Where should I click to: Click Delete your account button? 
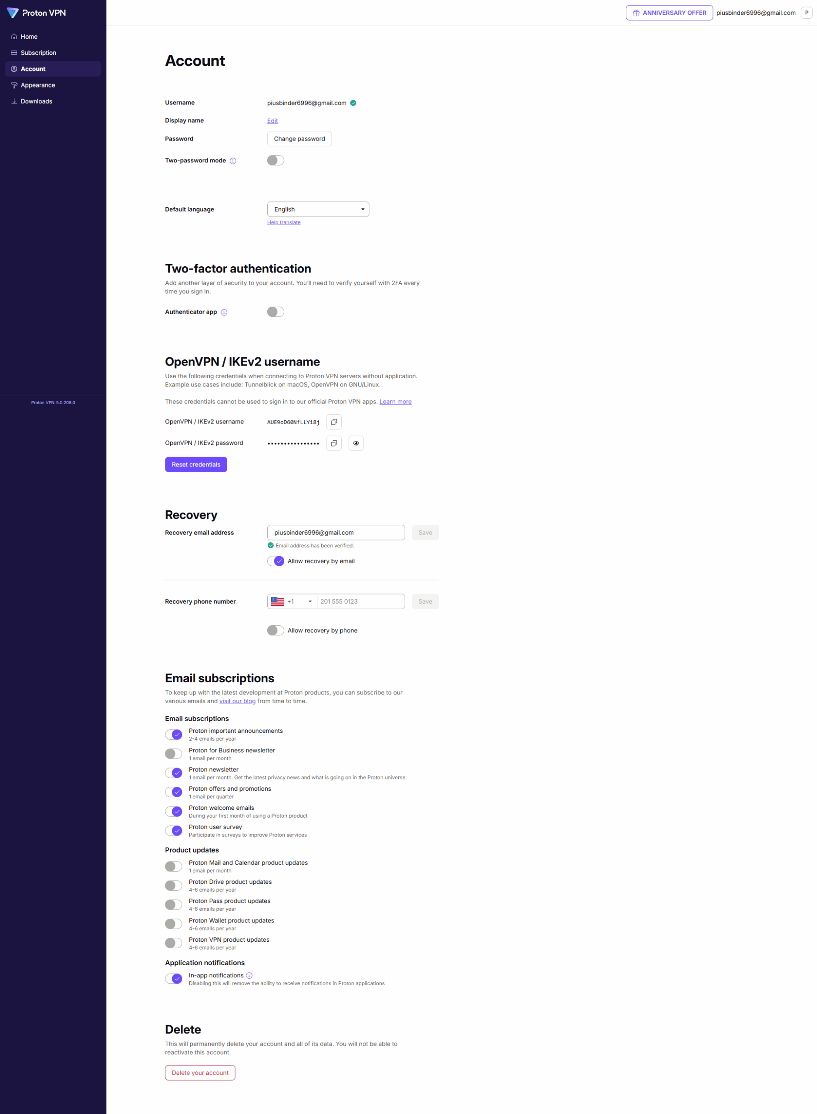pos(200,1073)
